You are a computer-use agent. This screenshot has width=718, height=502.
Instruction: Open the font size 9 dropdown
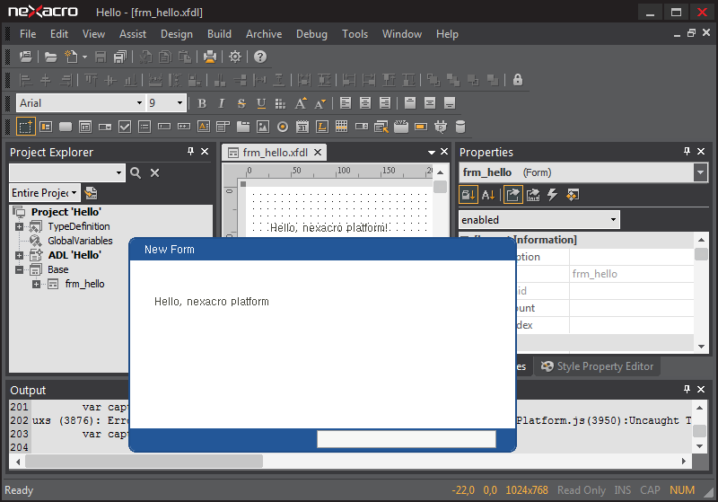179,103
